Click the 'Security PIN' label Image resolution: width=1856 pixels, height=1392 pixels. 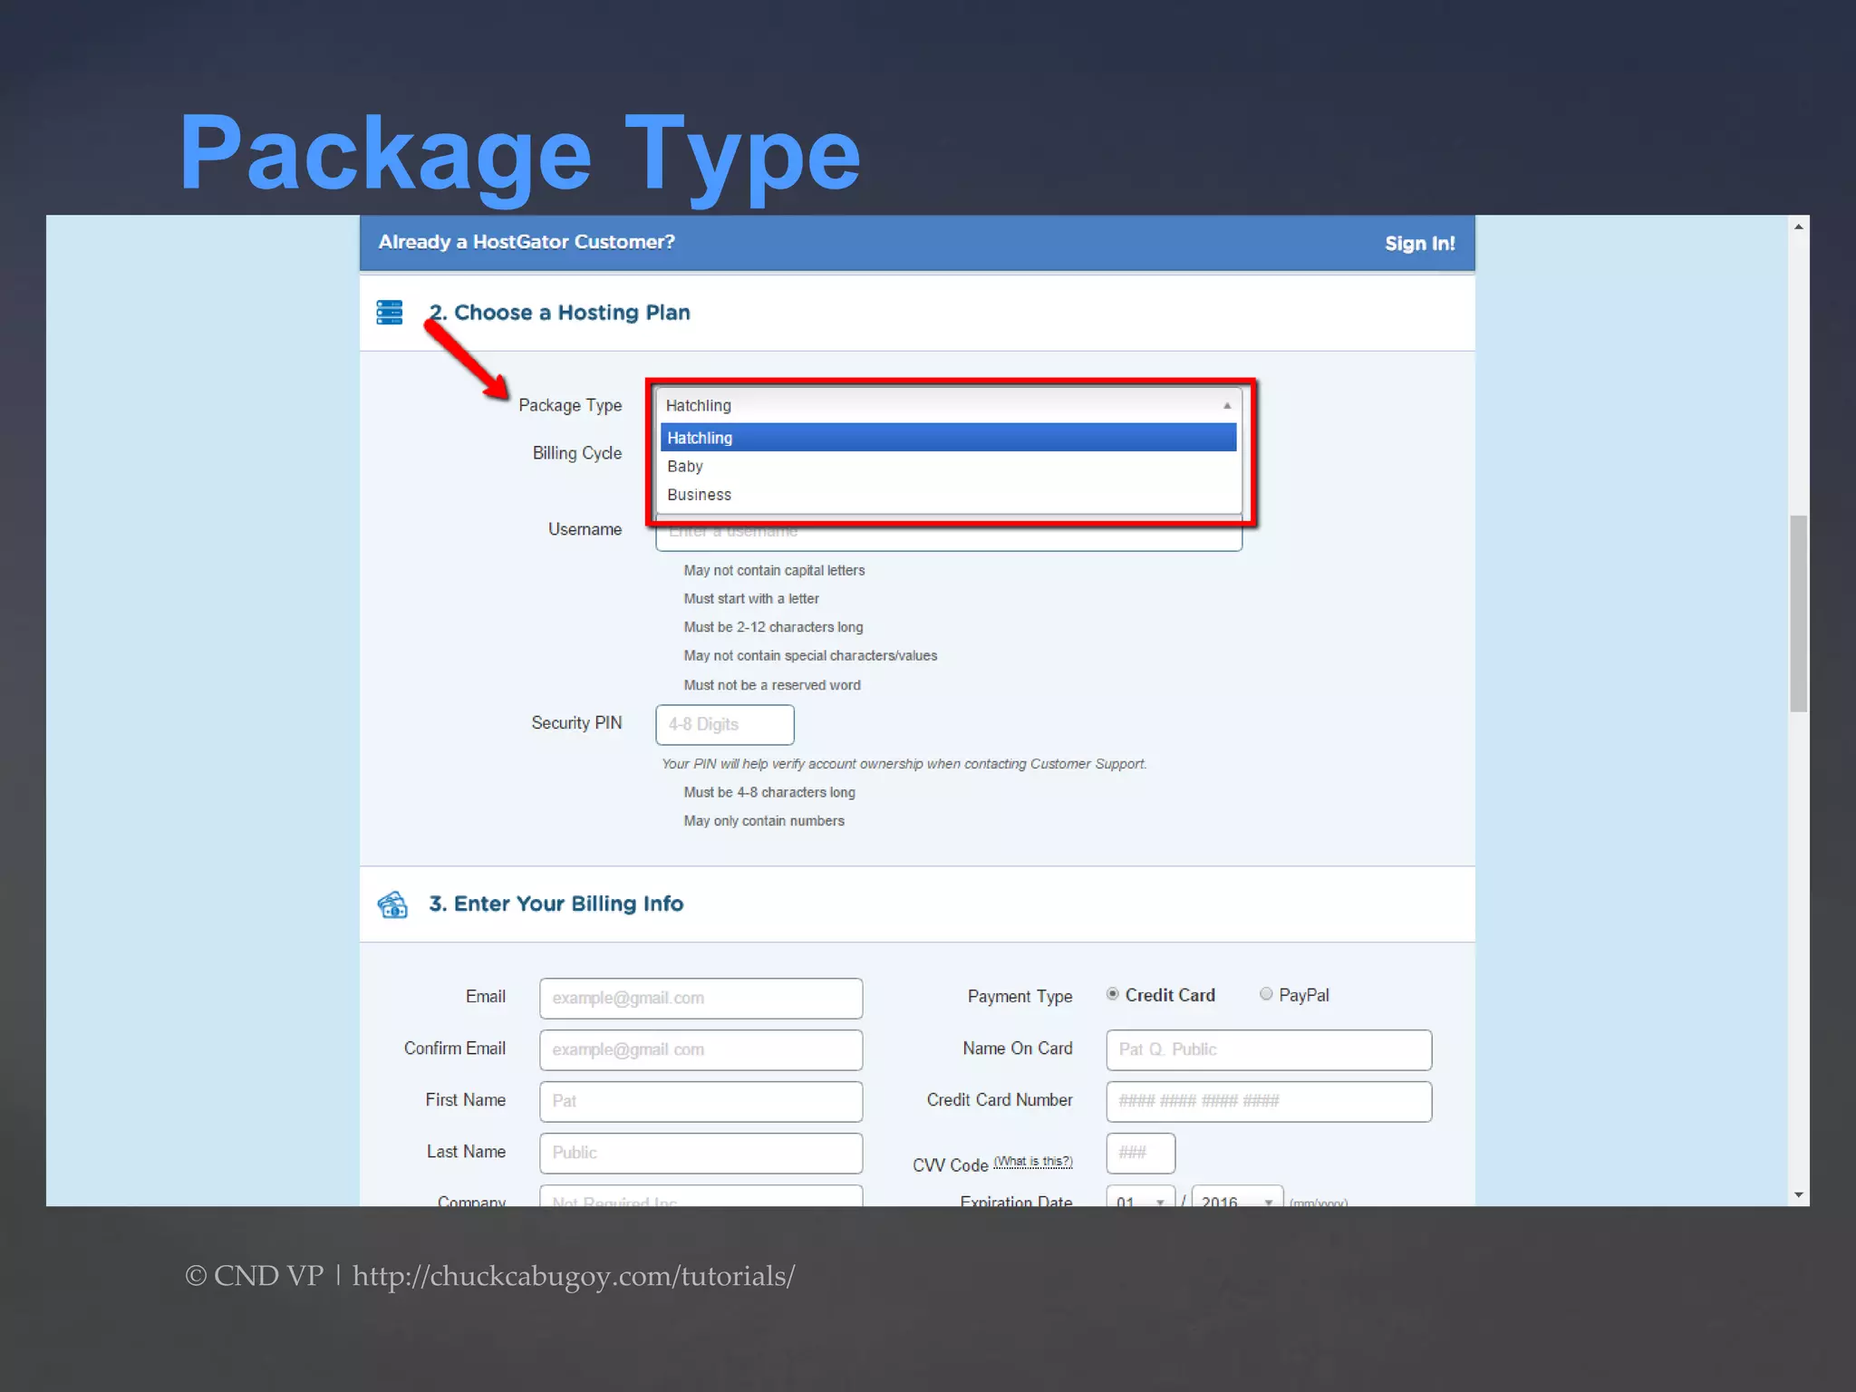click(x=576, y=723)
